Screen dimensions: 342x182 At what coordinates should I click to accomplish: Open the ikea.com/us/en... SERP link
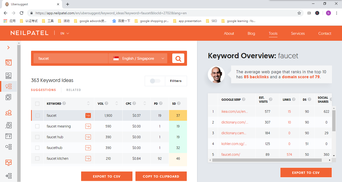point(235,111)
